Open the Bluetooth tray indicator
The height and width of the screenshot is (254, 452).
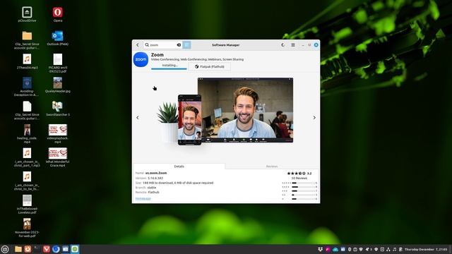(350, 249)
